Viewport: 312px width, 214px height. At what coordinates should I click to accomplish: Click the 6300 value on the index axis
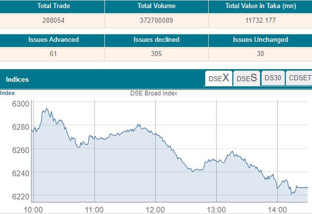point(21,104)
